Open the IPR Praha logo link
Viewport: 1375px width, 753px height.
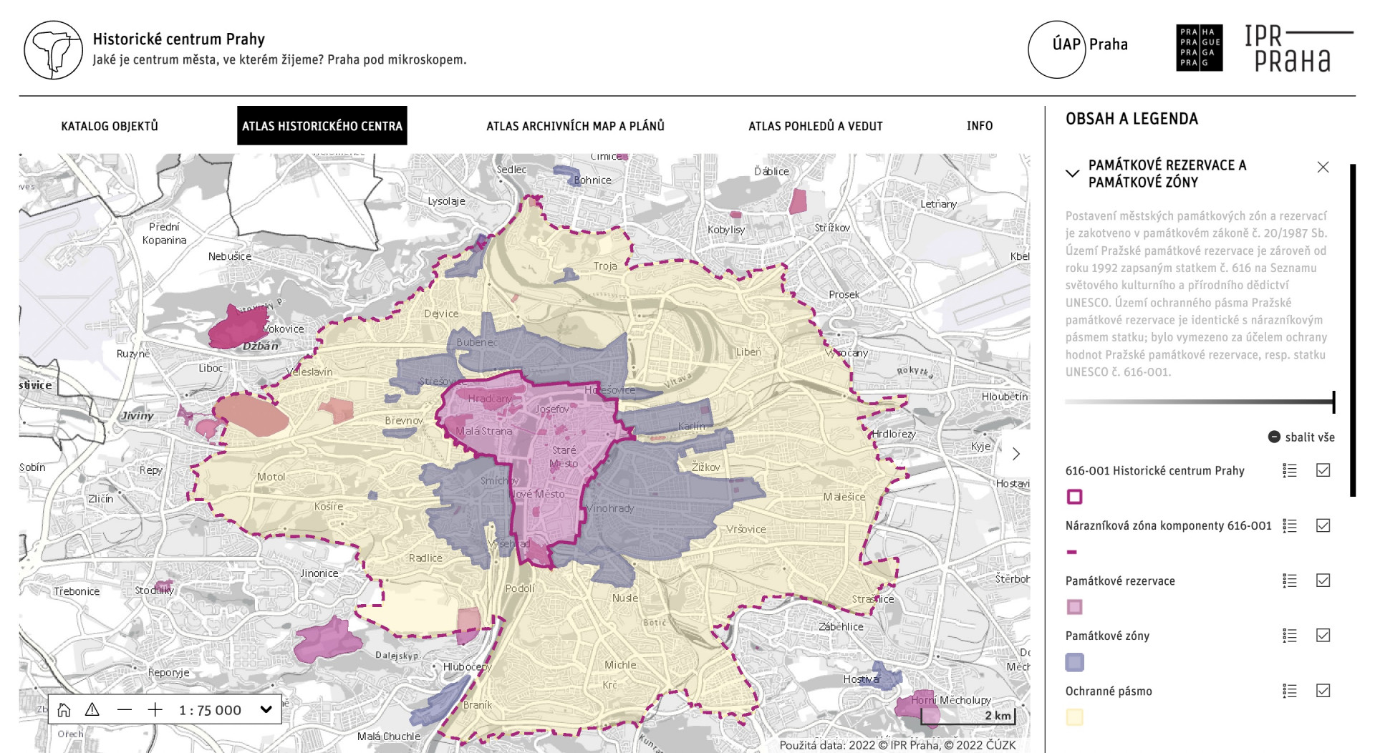[x=1298, y=49]
